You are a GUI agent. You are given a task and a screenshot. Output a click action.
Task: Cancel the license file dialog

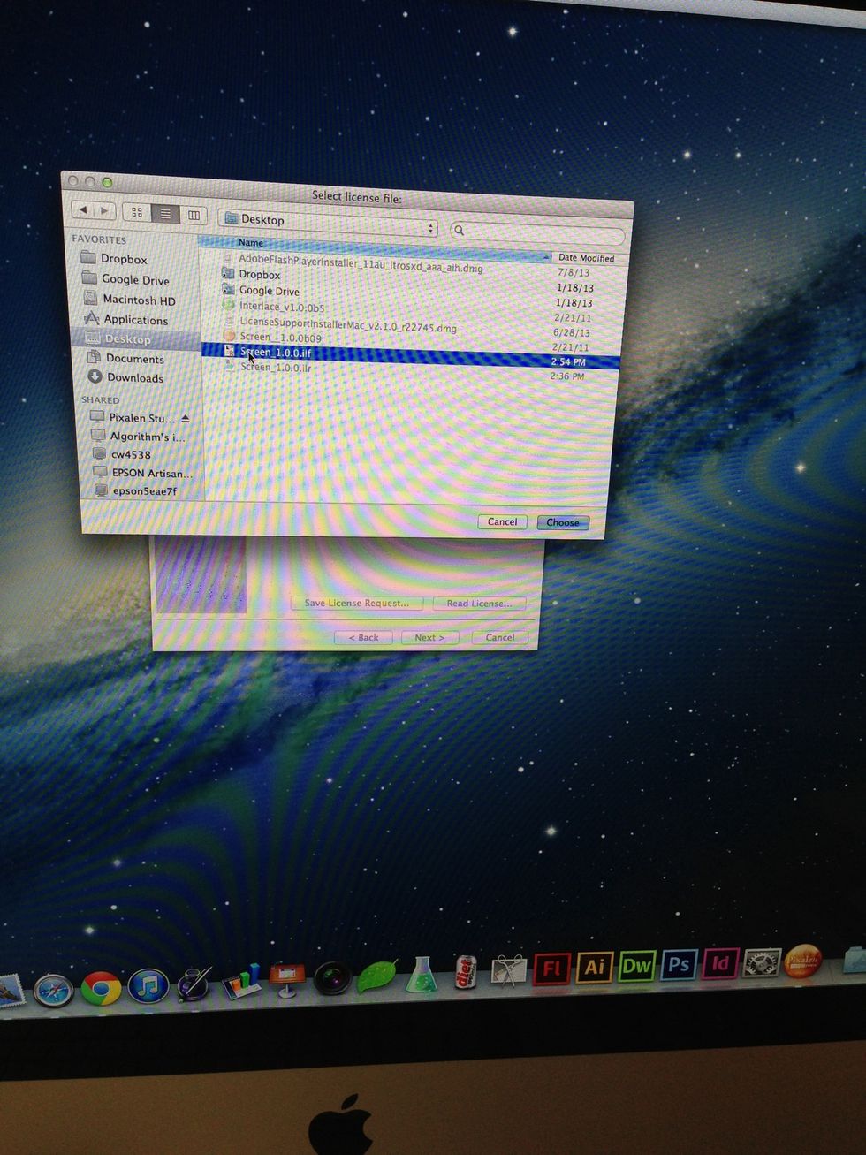click(x=502, y=521)
